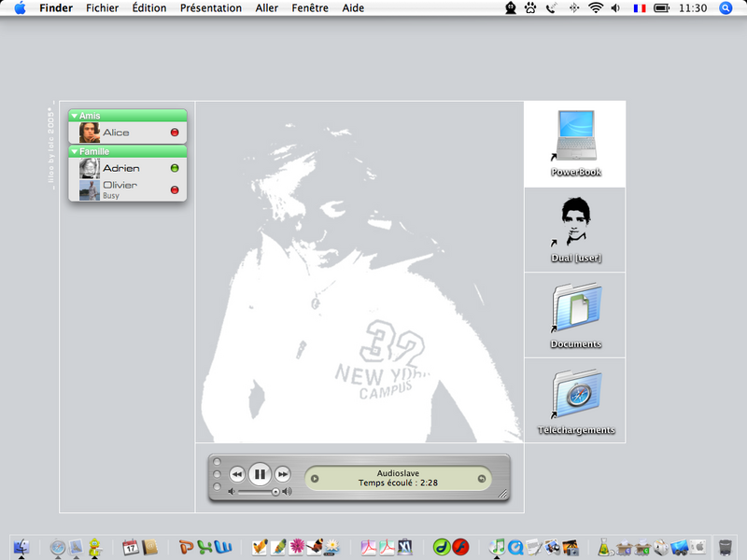Select the Documents folder on desktop
Viewport: 747px width, 560px height.
coord(575,315)
